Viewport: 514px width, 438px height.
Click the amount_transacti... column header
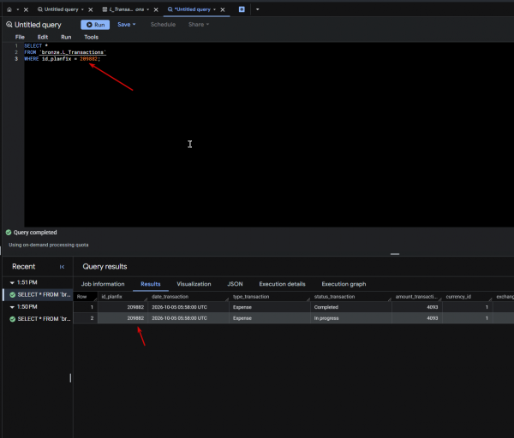[416, 297]
